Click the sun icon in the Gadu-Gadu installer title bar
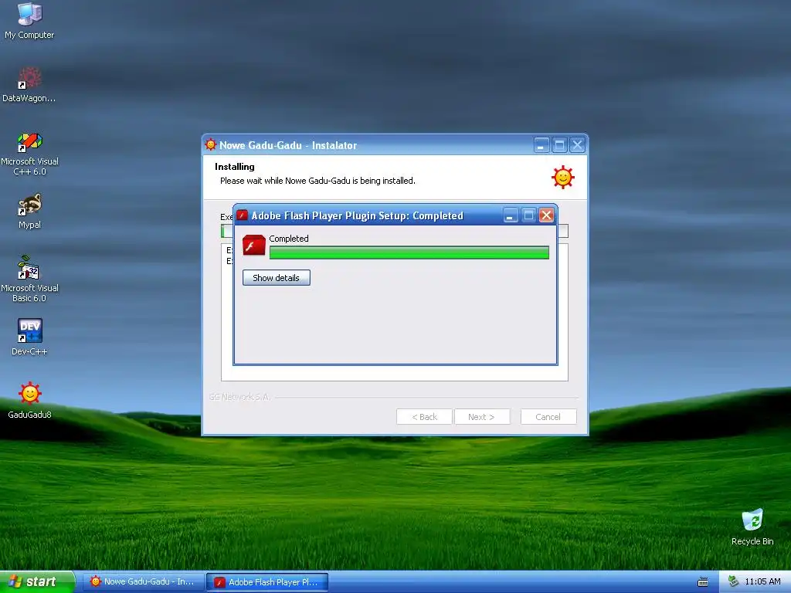 point(210,144)
